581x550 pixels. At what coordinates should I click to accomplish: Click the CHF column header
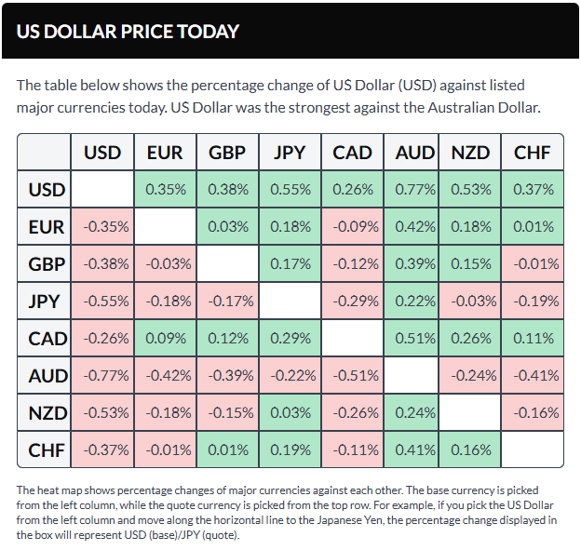[533, 152]
